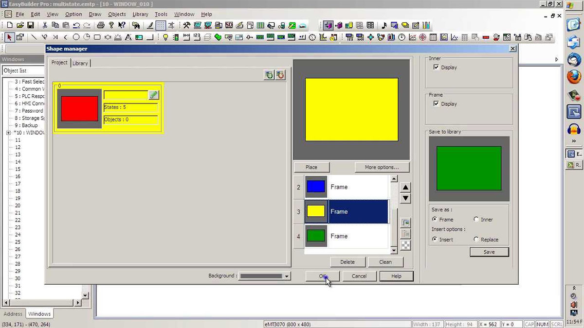Viewport: 584px width, 328px height.
Task: Select the Circle drawing tool
Action: pyautogui.click(x=76, y=37)
